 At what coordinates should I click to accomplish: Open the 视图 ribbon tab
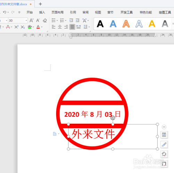[x=98, y=12]
